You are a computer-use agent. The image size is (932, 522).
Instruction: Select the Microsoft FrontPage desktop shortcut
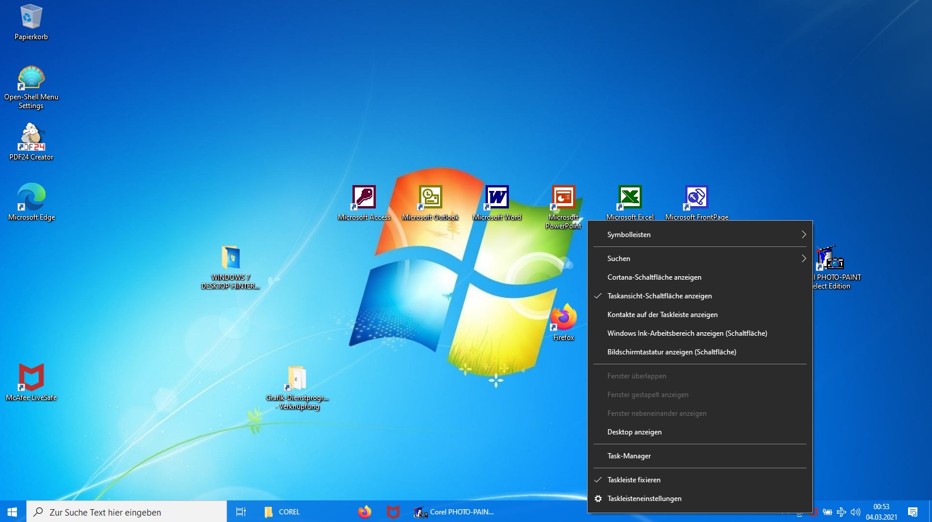pyautogui.click(x=697, y=202)
